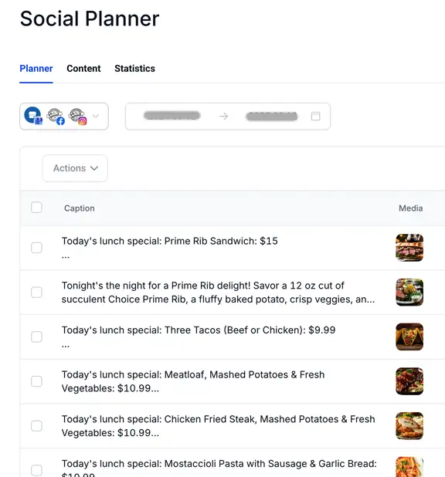445x477 pixels.
Task: Open the Three Tacos media thumbnail
Action: click(x=409, y=337)
